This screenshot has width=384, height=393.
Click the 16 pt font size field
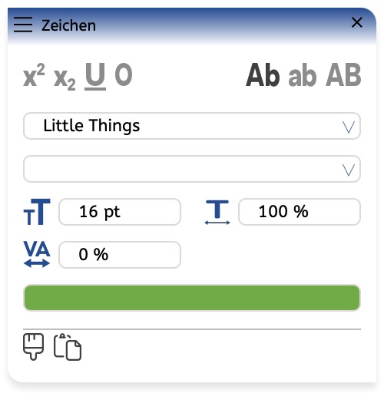120,212
